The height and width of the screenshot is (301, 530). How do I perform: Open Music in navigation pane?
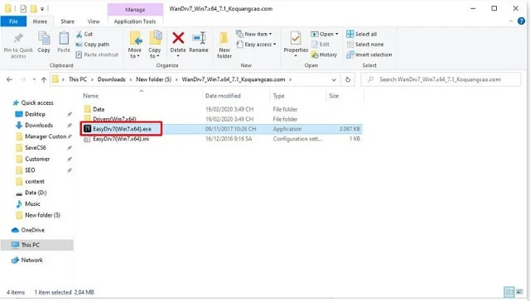click(32, 203)
